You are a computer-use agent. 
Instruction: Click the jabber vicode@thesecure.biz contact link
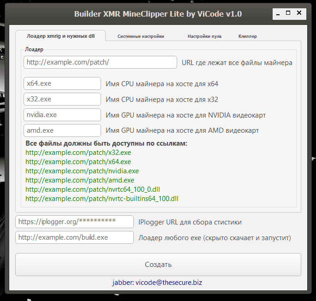click(157, 283)
